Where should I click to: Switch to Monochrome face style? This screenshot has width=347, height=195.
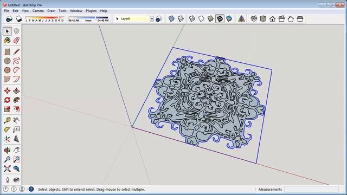click(x=229, y=18)
